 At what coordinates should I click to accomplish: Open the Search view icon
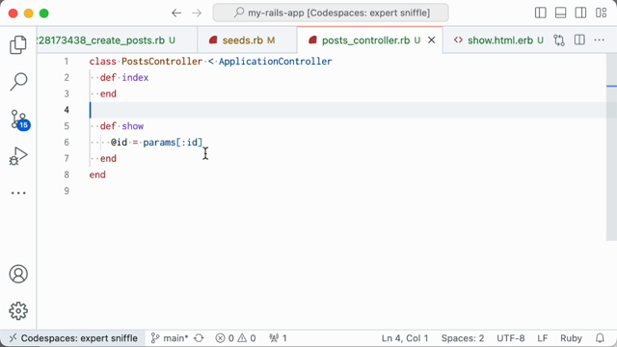pos(18,82)
